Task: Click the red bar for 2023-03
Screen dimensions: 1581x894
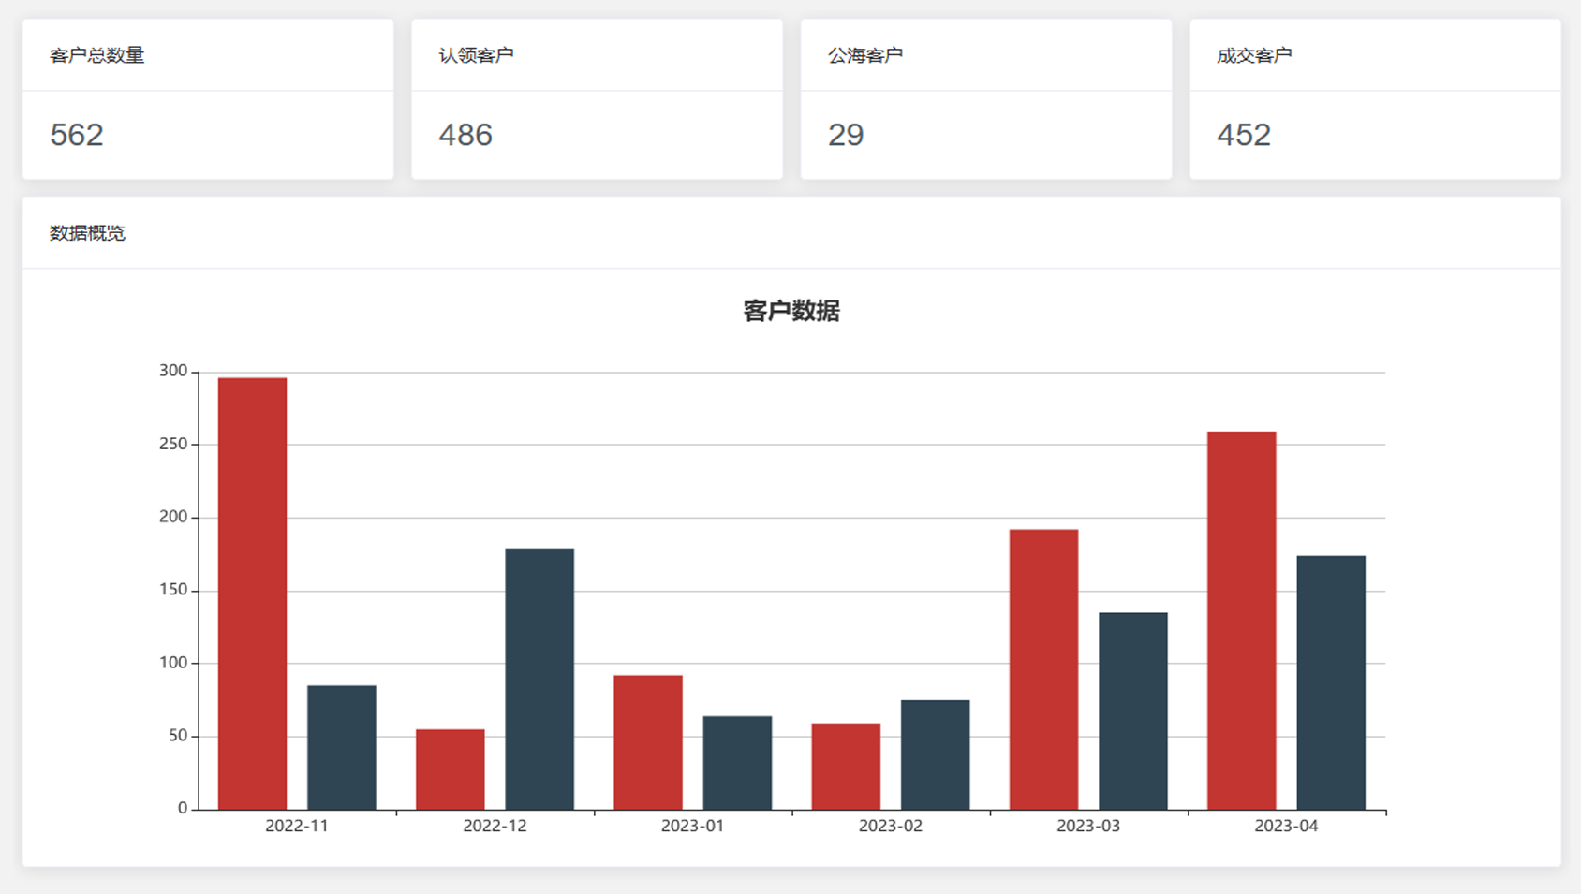Action: (x=1043, y=669)
